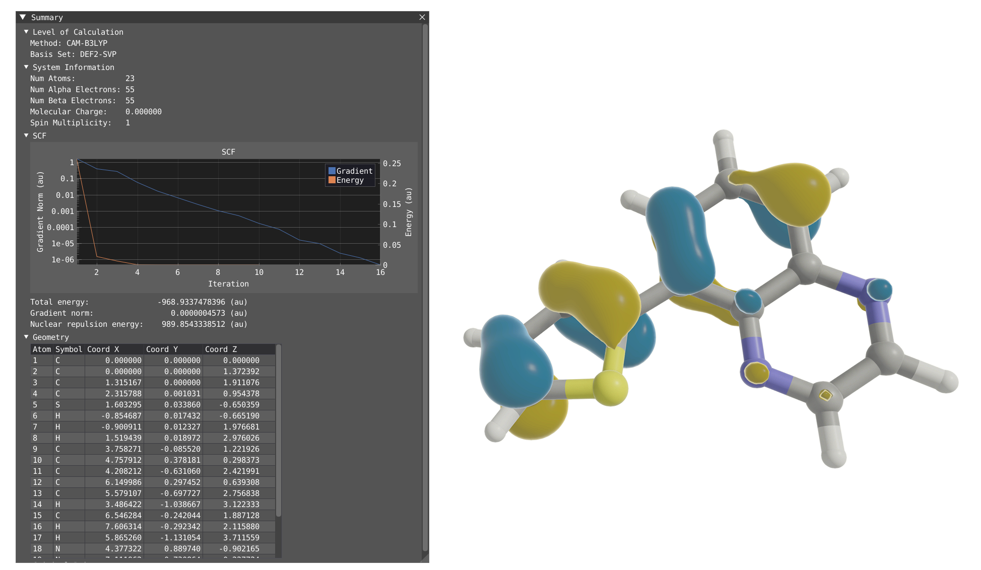
Task: Click the Coord Z column header
Action: (x=221, y=349)
